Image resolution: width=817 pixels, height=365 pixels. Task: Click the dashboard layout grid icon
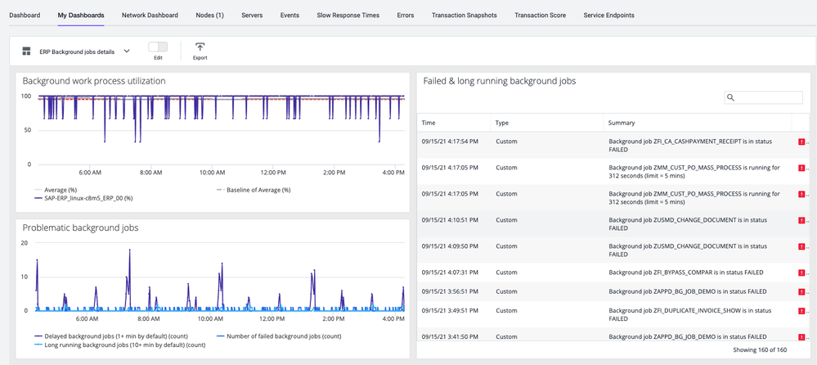(26, 51)
